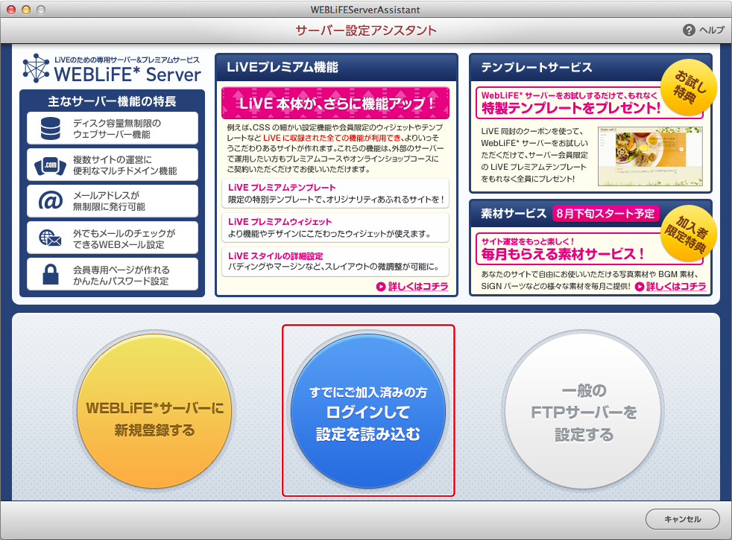Click ディスク容量無制限のウェブサーバー機能 text
732x540 pixels.
(117, 129)
